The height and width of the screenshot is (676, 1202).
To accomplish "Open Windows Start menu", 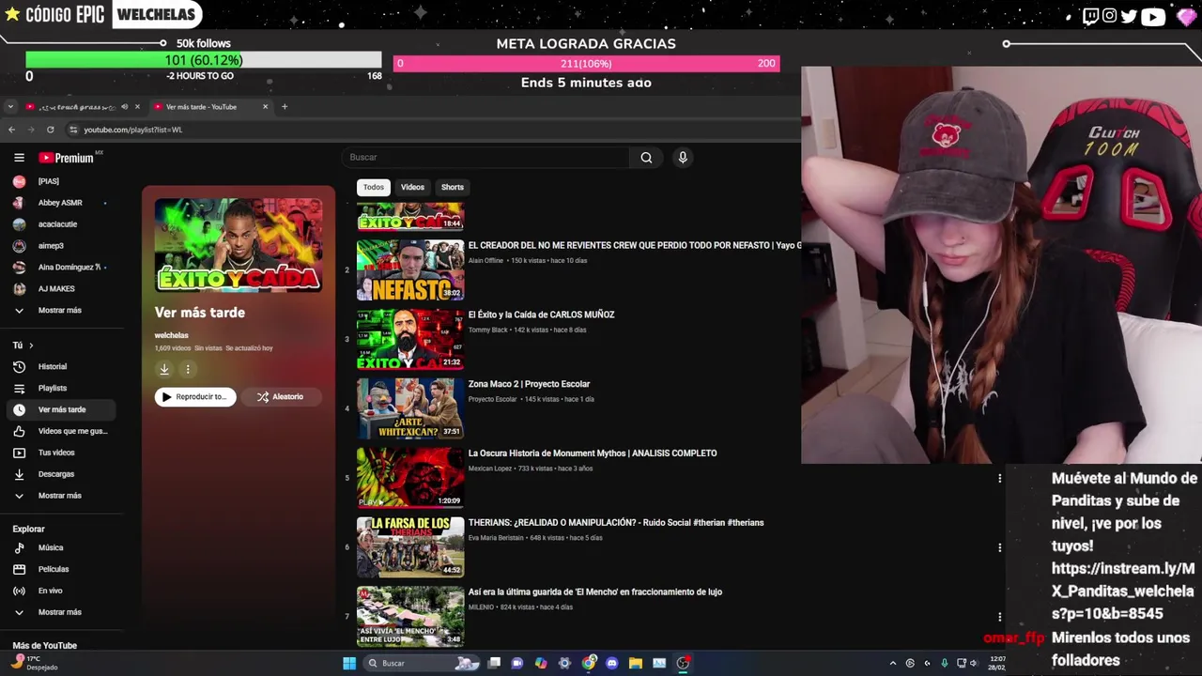I will [x=349, y=663].
